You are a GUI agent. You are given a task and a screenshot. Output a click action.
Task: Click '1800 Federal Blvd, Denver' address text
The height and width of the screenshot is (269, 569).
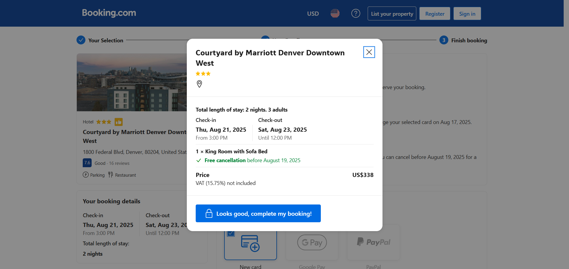[135, 152]
